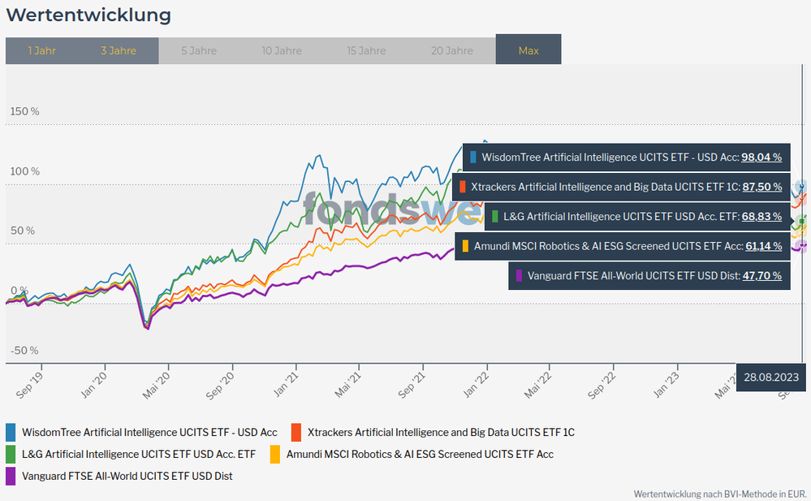Click the yellow Amundi legend color square
The height and width of the screenshot is (501, 811).
[x=274, y=454]
